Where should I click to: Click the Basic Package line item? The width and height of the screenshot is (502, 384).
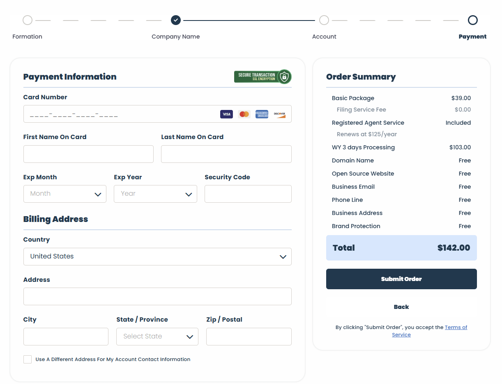pyautogui.click(x=401, y=98)
